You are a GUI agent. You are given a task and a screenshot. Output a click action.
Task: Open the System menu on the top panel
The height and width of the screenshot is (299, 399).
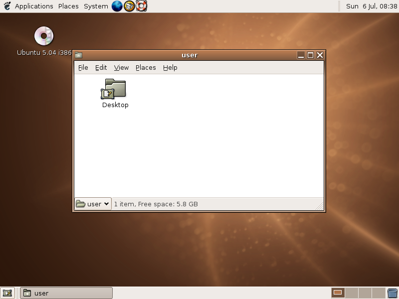(x=96, y=6)
